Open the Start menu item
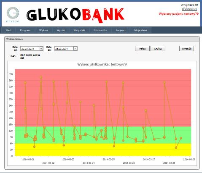The height and width of the screenshot is (173, 202). coord(8,30)
